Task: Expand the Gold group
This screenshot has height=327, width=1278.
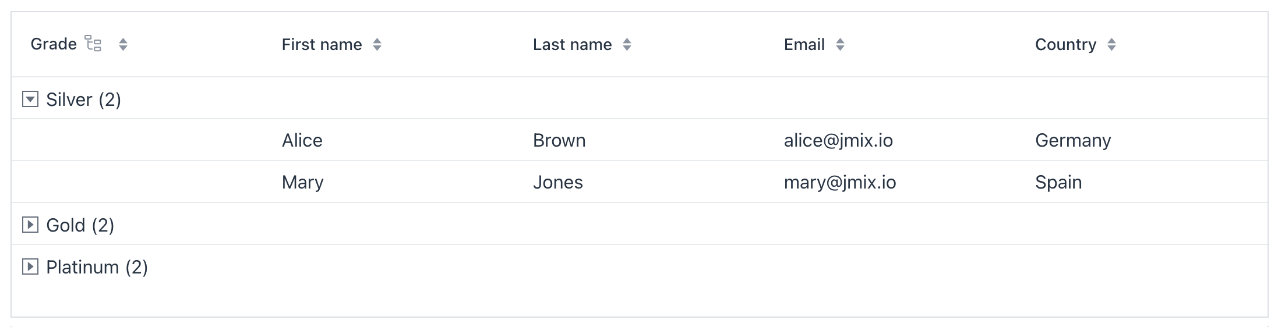Action: [30, 225]
